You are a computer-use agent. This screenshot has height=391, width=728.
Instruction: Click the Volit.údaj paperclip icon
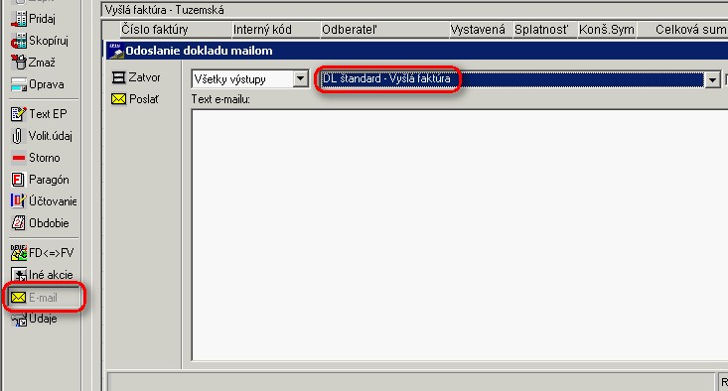(17, 136)
